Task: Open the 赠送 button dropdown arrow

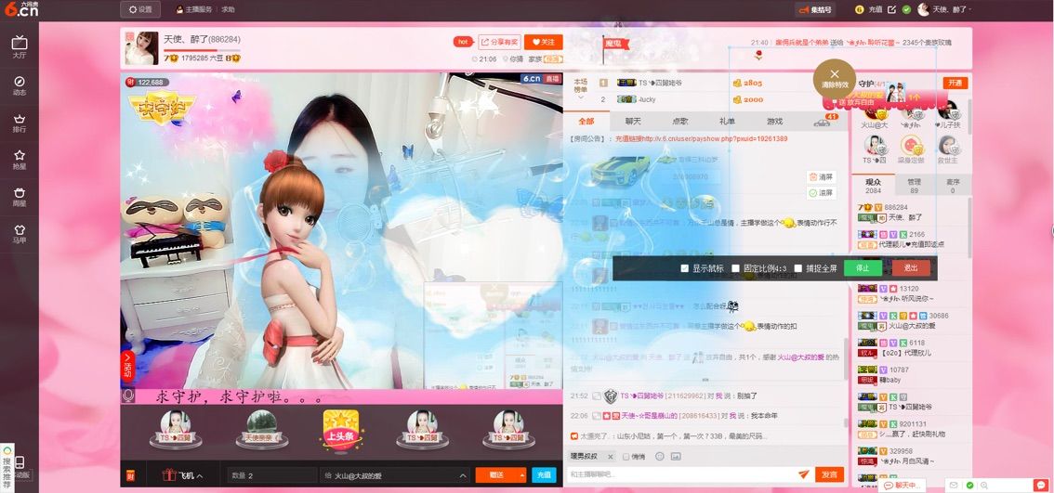Action: (x=521, y=475)
